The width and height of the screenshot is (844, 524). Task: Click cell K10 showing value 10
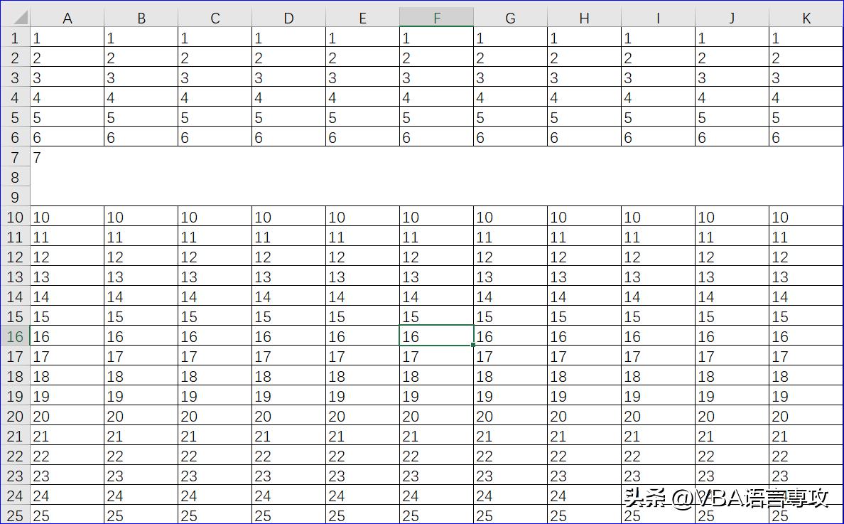pyautogui.click(x=805, y=218)
